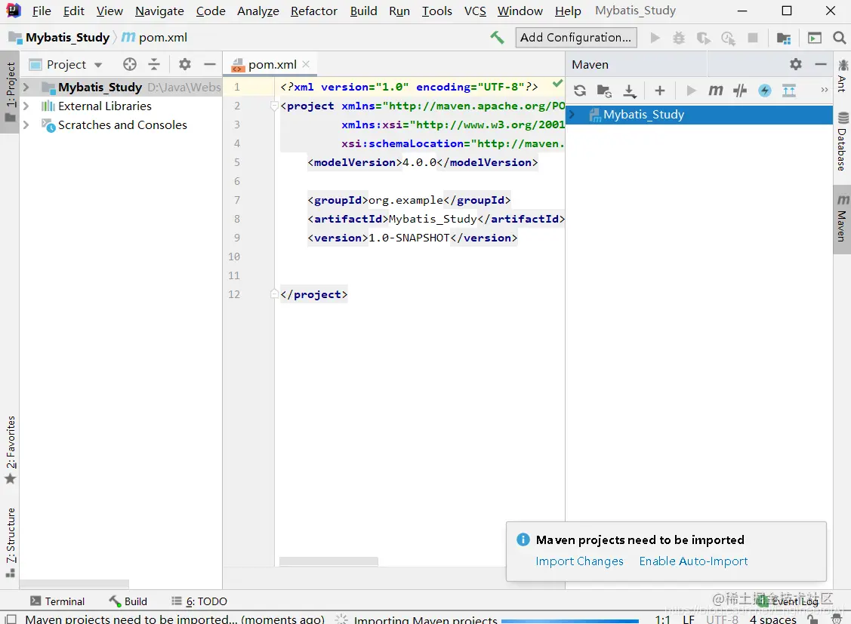Screen dimensions: 851x624
Task: Open Structure side tab
Action: click(11, 543)
